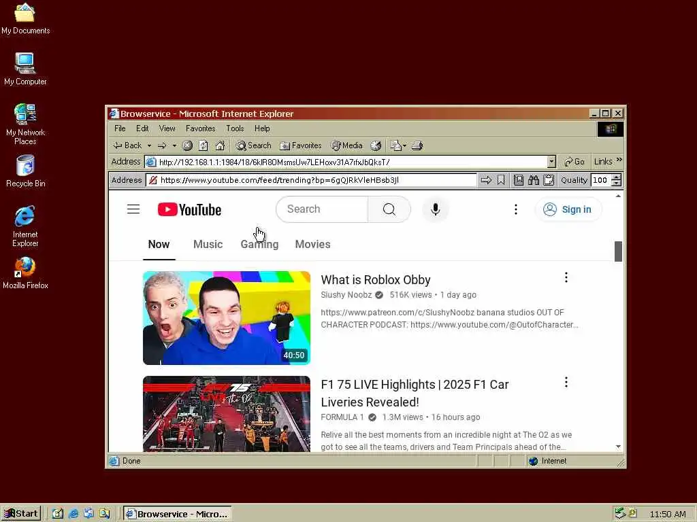This screenshot has height=522, width=697.
Task: Click Show Desktop quick launch icon
Action: tap(58, 514)
